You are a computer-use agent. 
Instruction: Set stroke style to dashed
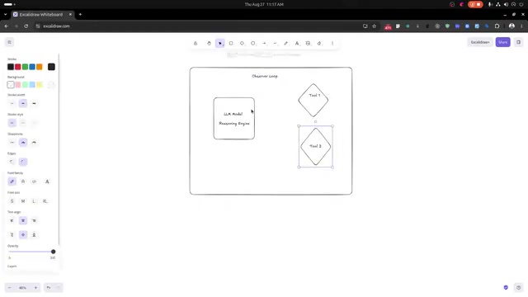[23, 123]
